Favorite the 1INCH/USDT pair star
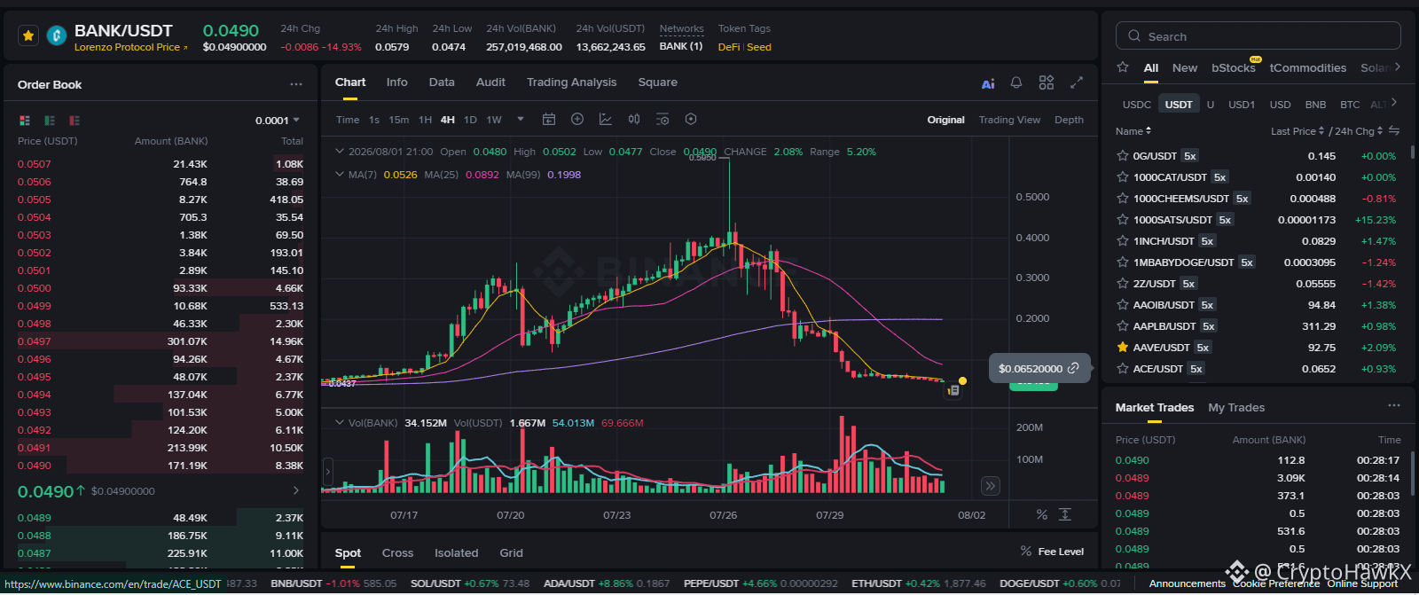The height and width of the screenshot is (595, 1419). point(1123,241)
